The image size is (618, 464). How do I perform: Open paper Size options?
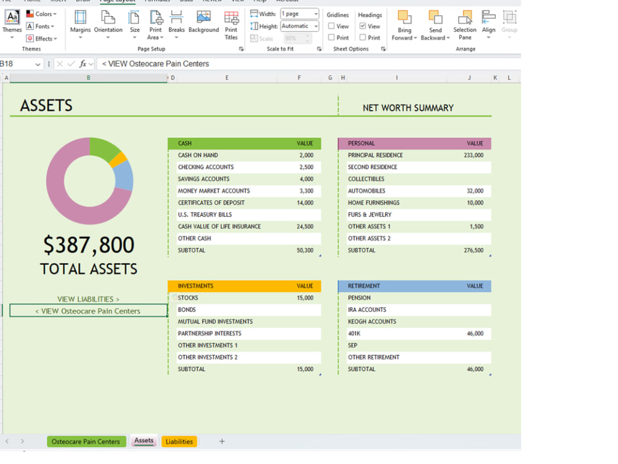click(134, 25)
